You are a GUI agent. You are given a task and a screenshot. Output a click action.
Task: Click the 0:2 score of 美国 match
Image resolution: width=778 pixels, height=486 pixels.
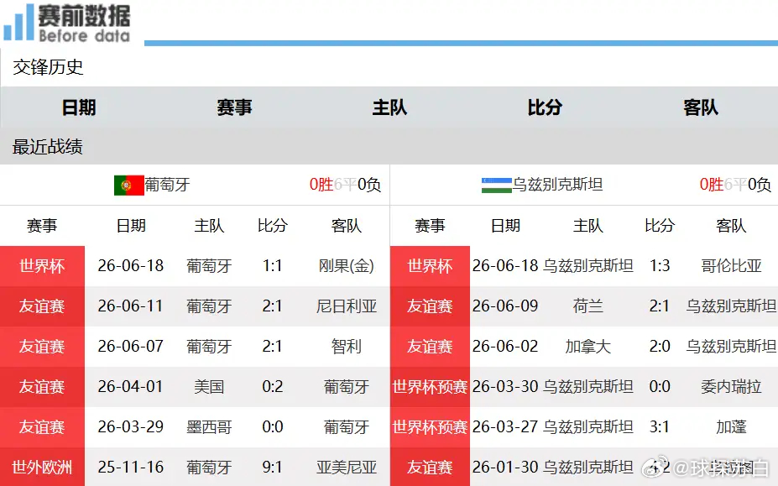pyautogui.click(x=273, y=387)
